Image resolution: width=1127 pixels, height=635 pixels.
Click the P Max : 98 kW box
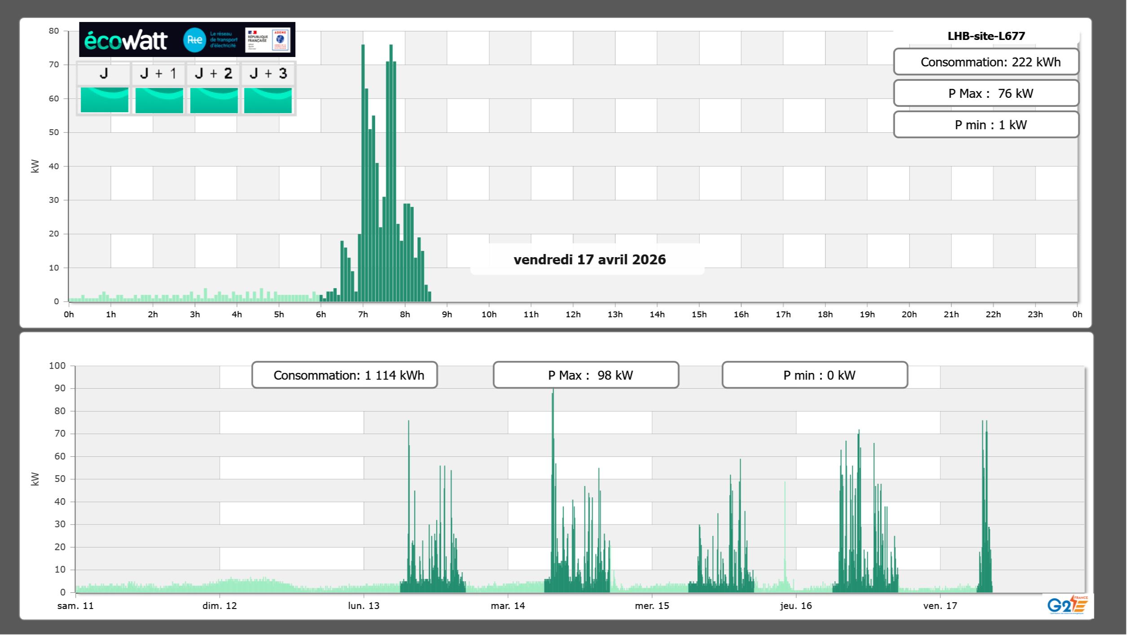pos(586,375)
